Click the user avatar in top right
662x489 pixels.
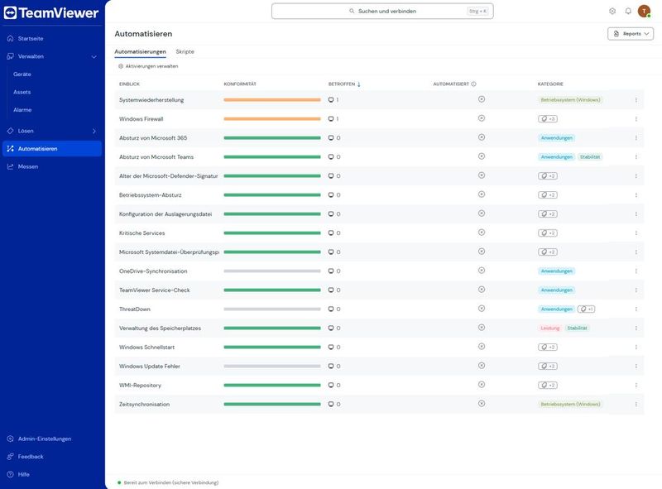coord(644,12)
